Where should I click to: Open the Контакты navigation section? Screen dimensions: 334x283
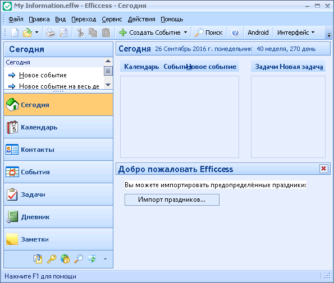[58, 150]
